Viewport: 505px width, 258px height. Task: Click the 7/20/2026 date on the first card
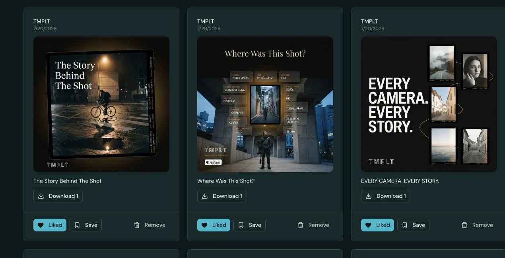point(45,29)
